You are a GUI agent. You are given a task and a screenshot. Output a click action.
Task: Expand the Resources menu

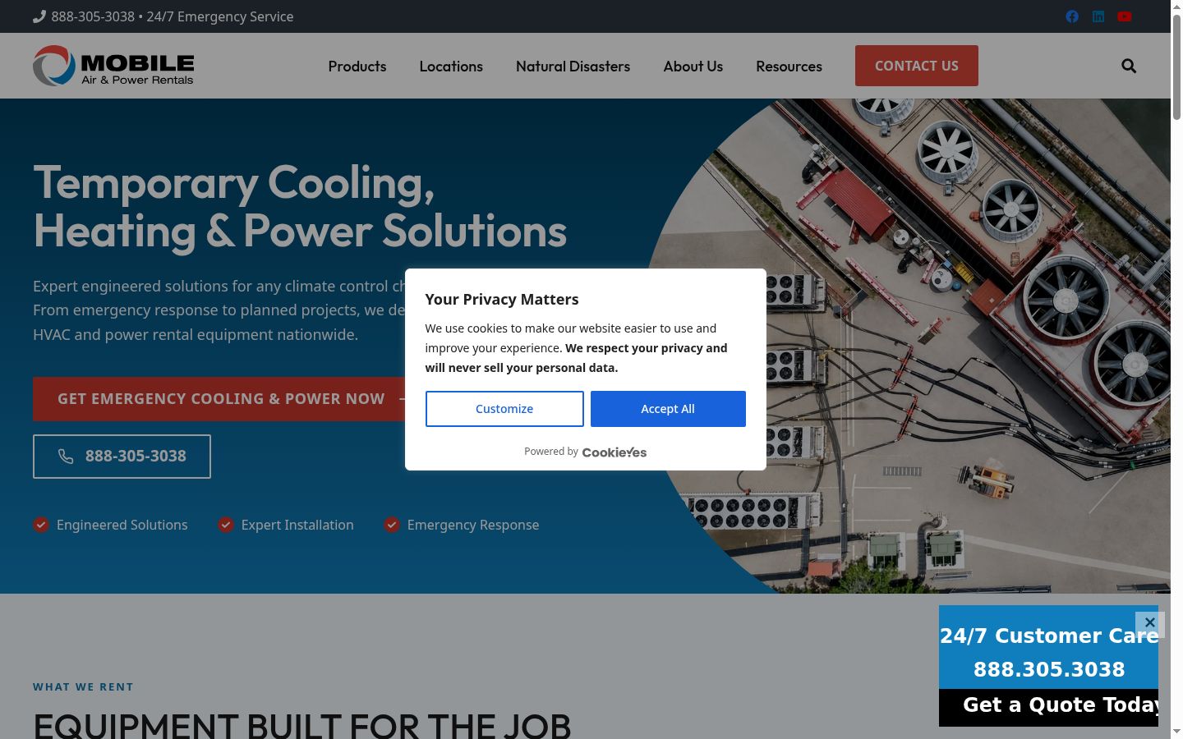pos(789,67)
